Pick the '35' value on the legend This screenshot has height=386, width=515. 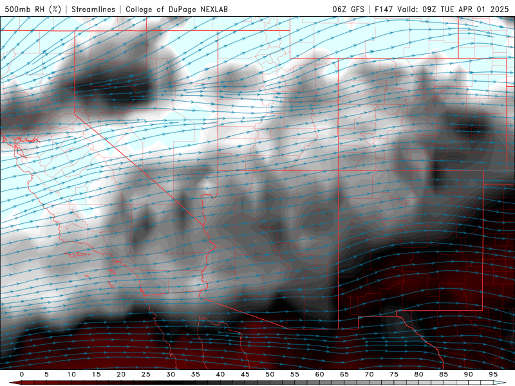pyautogui.click(x=196, y=374)
